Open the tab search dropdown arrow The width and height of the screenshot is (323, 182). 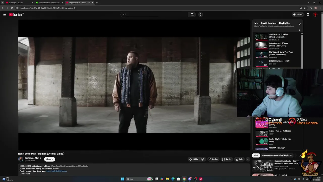[3, 3]
